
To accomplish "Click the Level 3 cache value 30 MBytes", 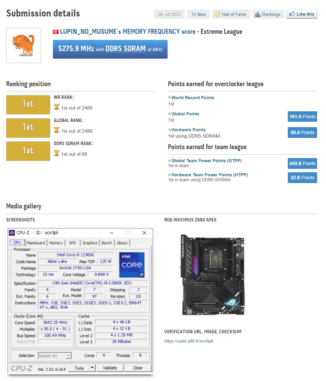I will 121,342.
